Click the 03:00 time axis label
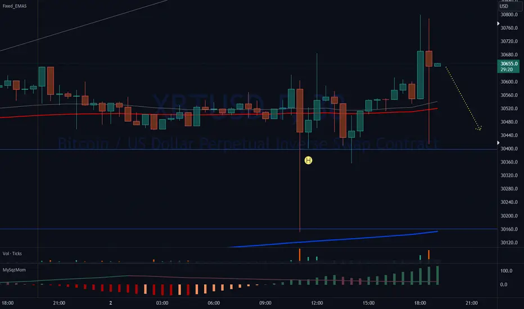 click(x=162, y=303)
